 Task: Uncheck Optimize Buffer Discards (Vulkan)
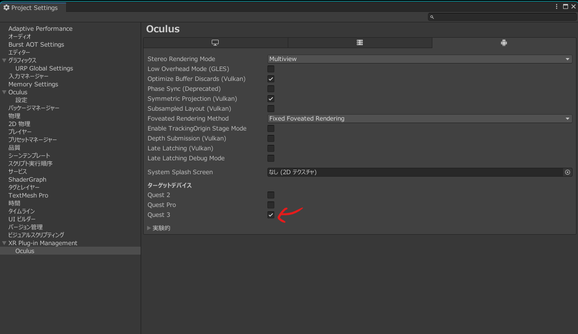tap(271, 79)
